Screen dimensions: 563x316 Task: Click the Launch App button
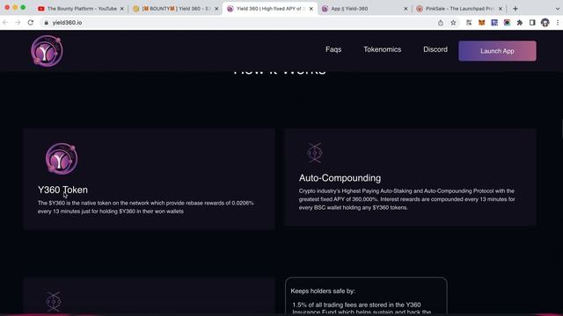[497, 51]
